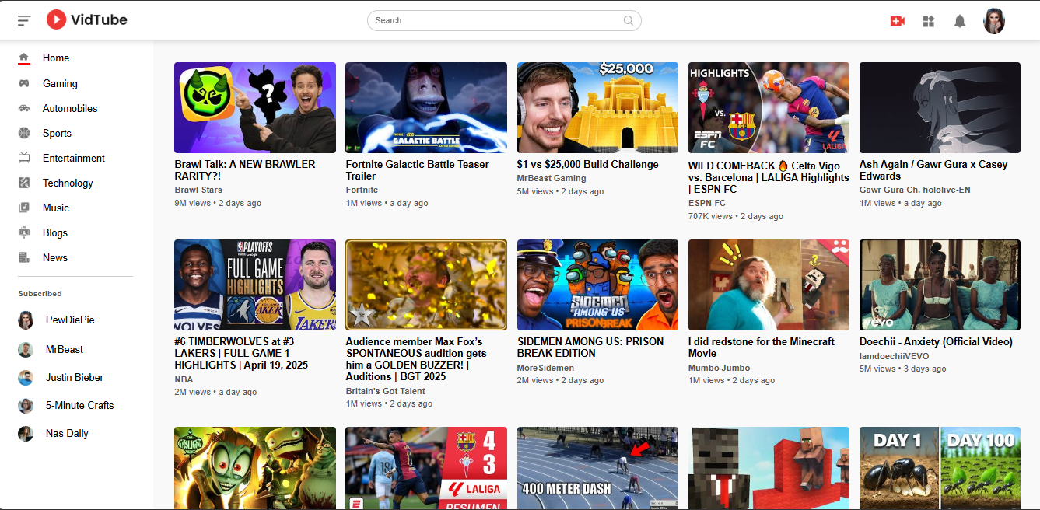
Task: Click the "Gawr Gura Ch. hololive-EN" channel name
Action: (x=915, y=190)
